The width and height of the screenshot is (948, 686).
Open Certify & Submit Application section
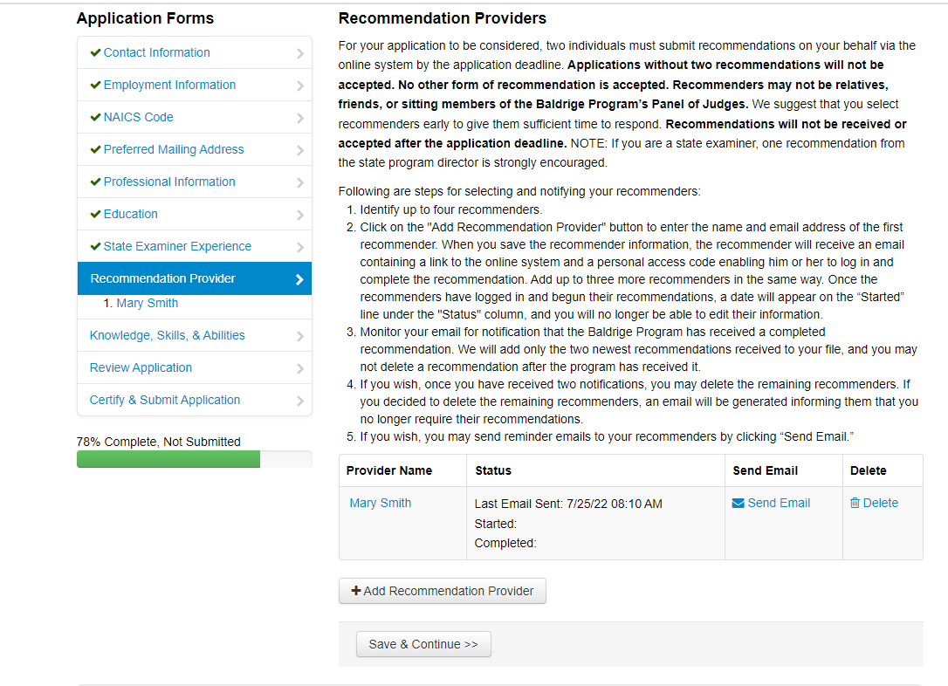pos(165,400)
